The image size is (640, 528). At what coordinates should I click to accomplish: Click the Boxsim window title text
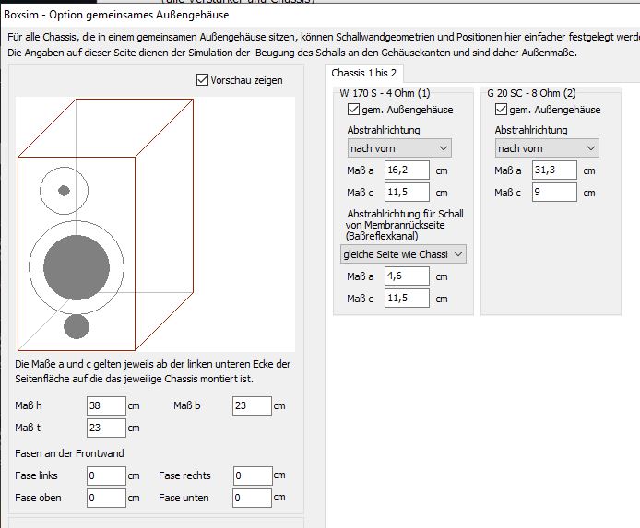(116, 15)
